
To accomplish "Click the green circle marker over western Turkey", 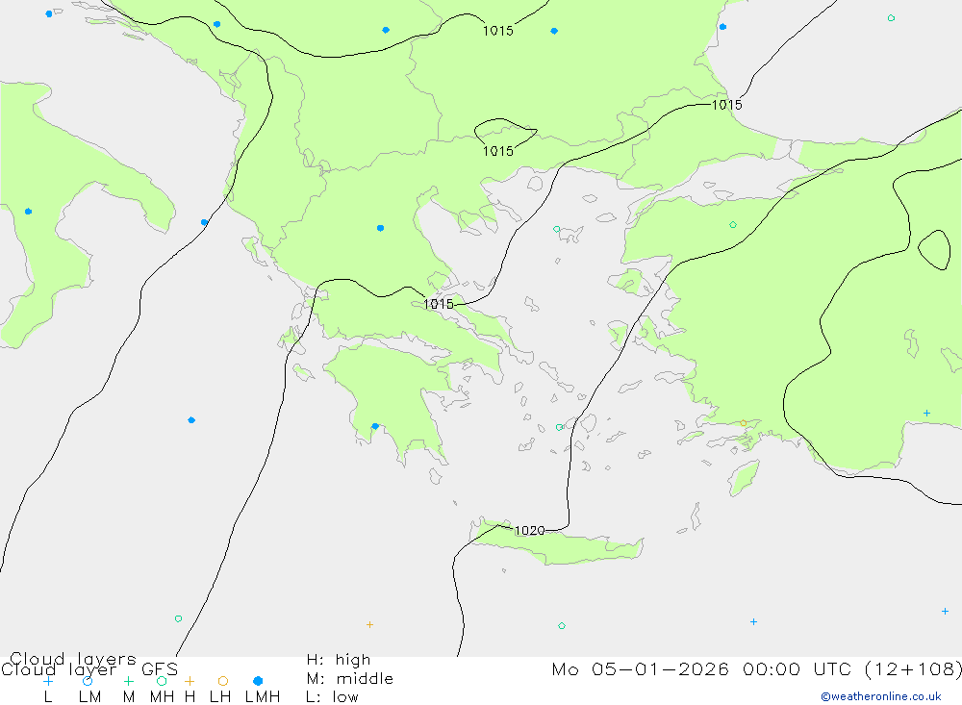I will 733,225.
